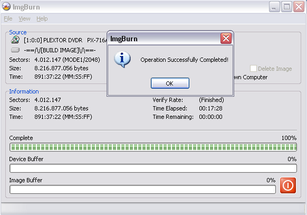
Task: Click the Plextor drive disc icon
Action: point(15,40)
